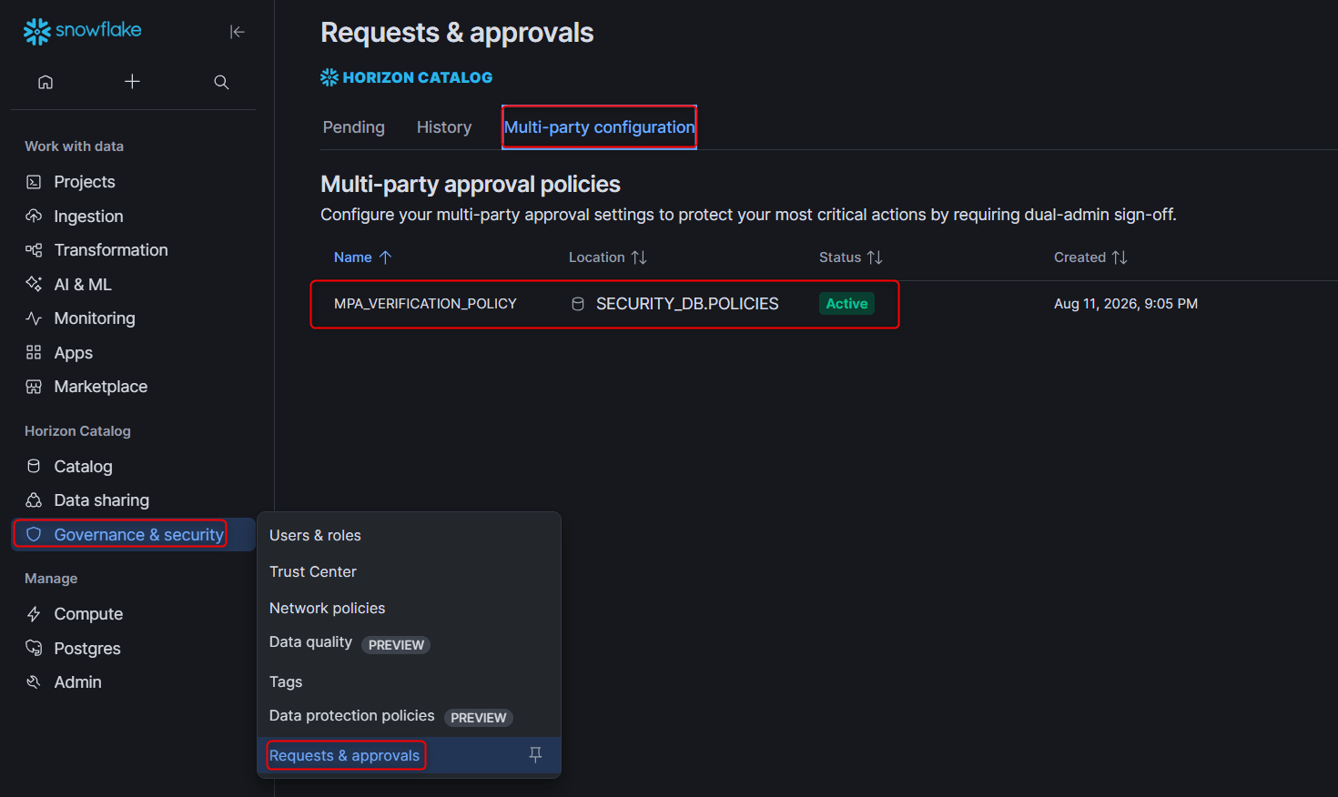Screen dimensions: 1338x797
Task: Click the Postgres elephant icon
Action: pyautogui.click(x=34, y=649)
